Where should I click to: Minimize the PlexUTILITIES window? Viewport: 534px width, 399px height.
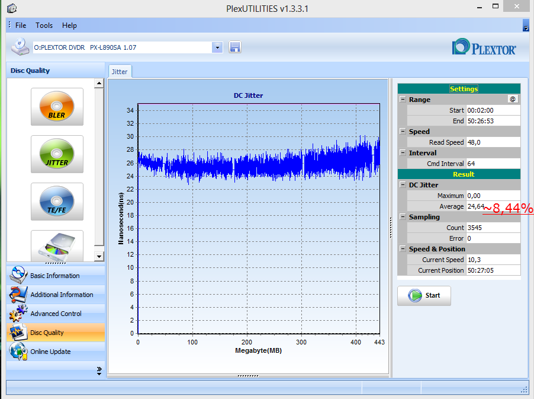480,7
